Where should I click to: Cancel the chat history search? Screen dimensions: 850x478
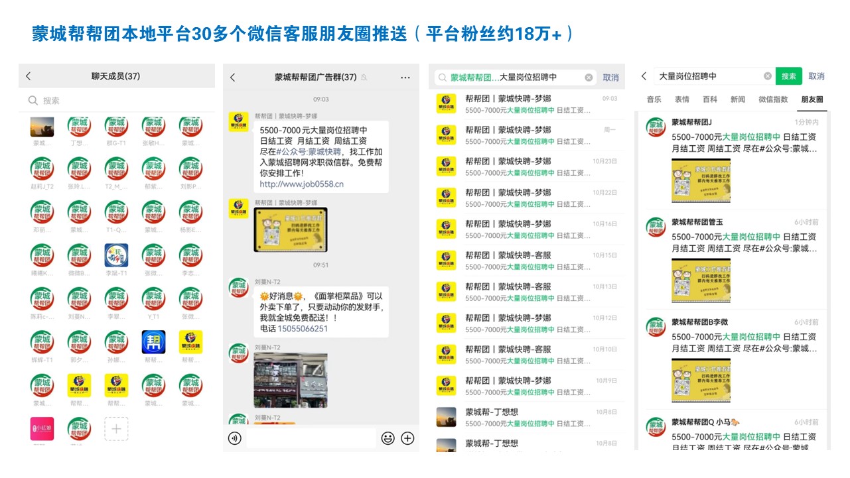coord(610,78)
